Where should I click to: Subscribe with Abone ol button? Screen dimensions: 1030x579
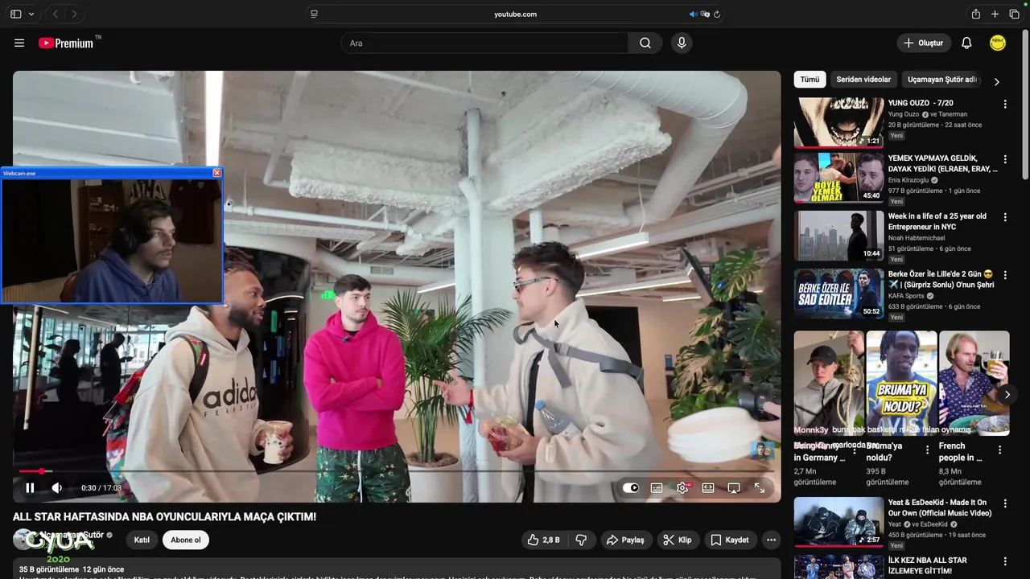186,540
